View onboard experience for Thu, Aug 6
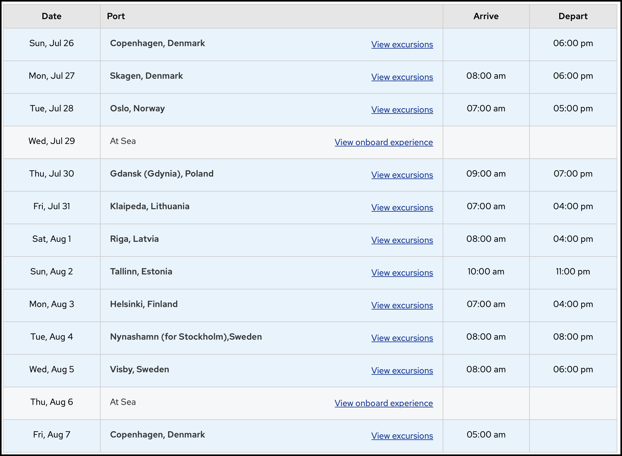This screenshot has width=622, height=456. (x=383, y=403)
